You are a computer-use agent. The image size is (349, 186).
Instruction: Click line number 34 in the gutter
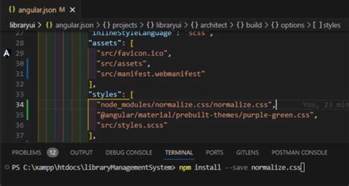tap(20, 105)
